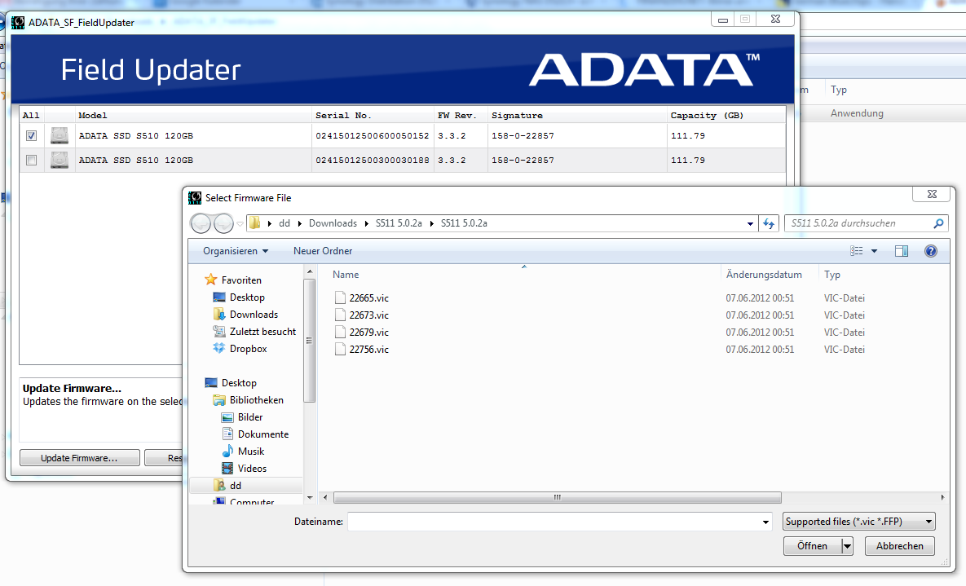This screenshot has height=586, width=966.
Task: Open the Supported files (*.vic *.FFP) filter dropdown
Action: coord(859,522)
